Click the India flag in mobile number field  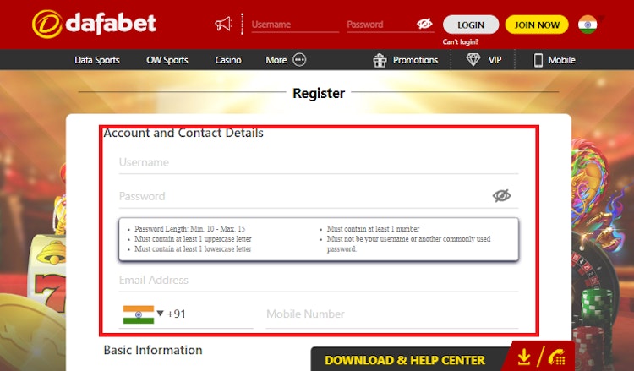tap(139, 314)
